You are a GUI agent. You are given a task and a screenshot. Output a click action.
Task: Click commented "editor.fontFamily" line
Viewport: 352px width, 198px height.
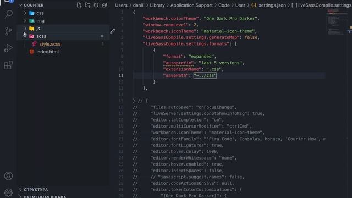pyautogui.click(x=229, y=139)
